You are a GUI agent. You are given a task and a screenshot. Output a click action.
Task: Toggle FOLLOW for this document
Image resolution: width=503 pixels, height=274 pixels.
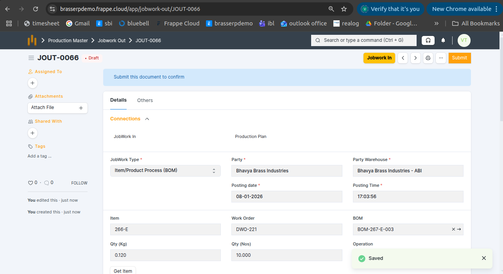pos(79,183)
